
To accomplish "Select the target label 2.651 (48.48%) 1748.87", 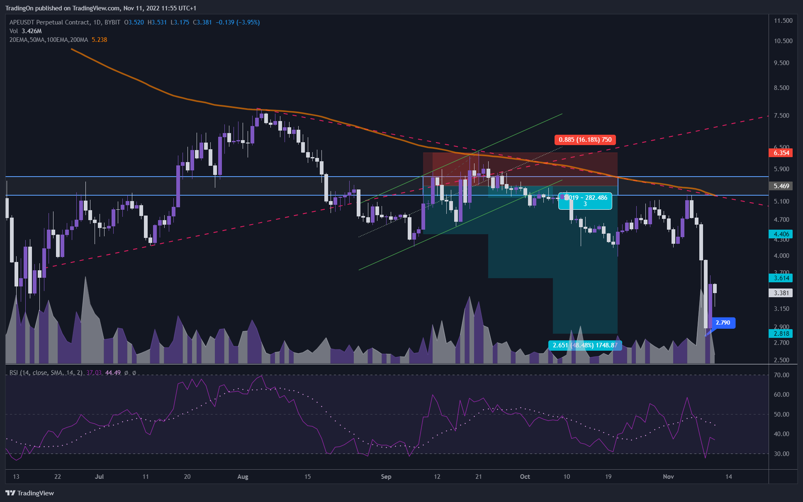I will [x=585, y=345].
